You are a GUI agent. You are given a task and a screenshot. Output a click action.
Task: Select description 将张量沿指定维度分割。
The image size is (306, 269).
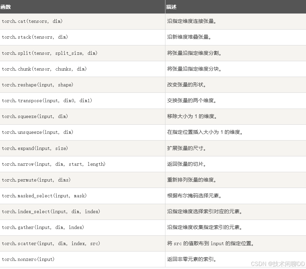[194, 53]
